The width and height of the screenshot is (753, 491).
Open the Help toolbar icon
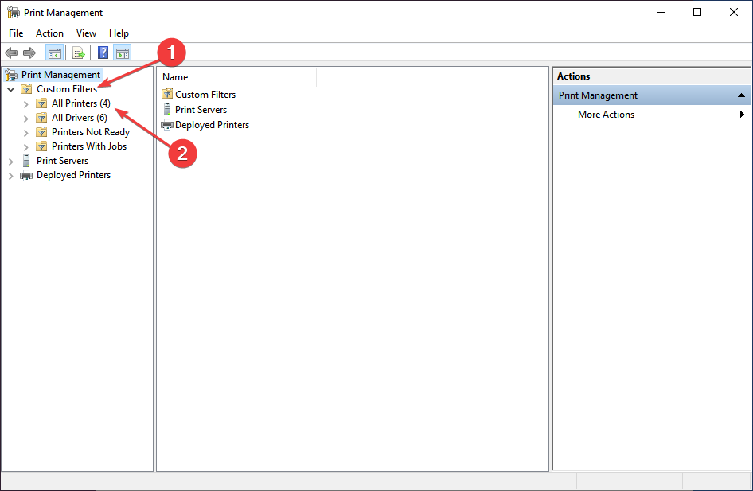point(103,53)
